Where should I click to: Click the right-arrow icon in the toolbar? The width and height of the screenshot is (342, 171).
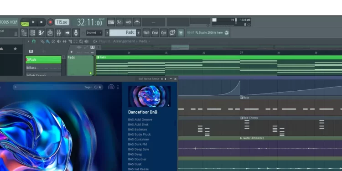pyautogui.click(x=67, y=33)
